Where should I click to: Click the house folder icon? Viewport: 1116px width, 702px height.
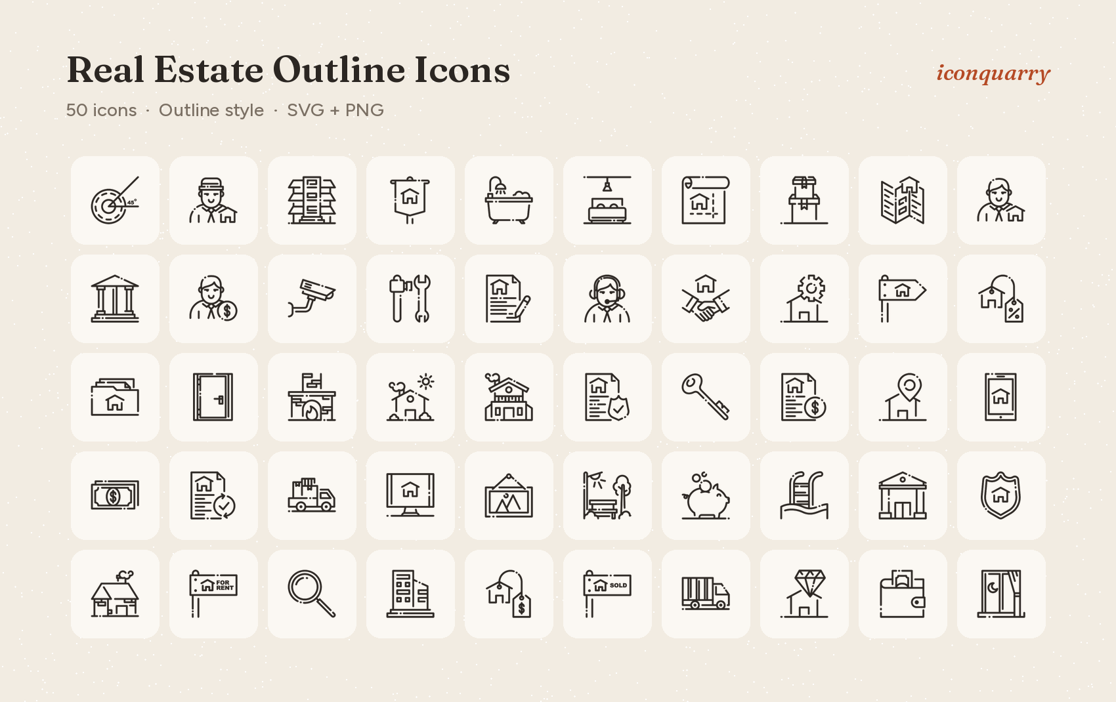pos(115,397)
